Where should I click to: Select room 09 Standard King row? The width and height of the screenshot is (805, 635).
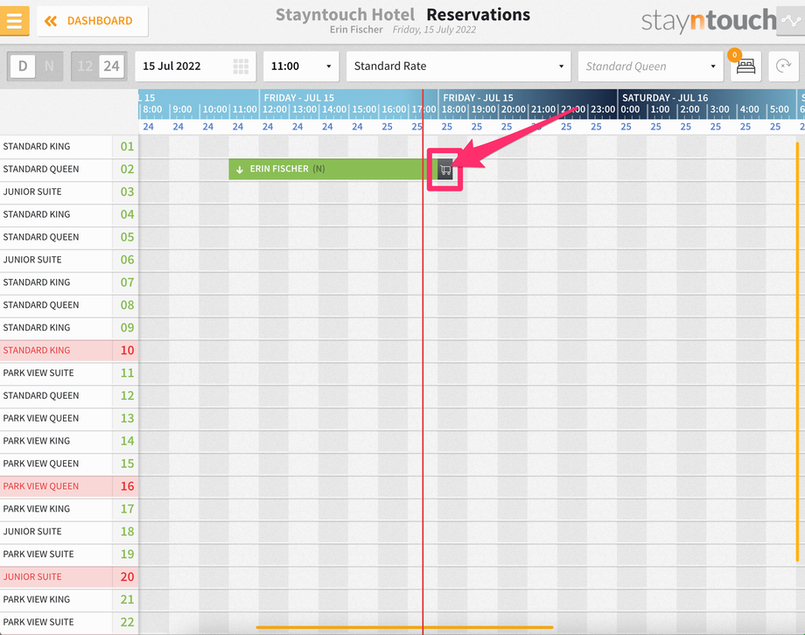point(69,327)
